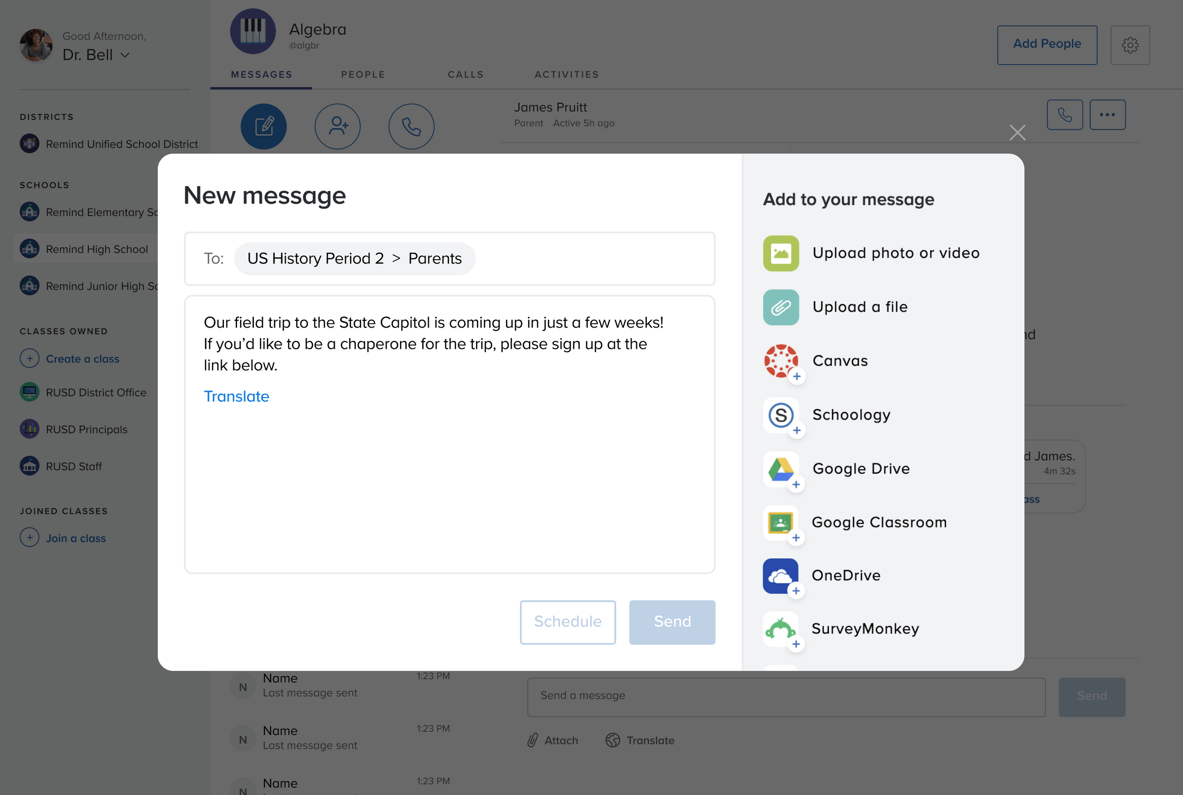This screenshot has height=795, width=1183.
Task: Add an attachment from Google Drive
Action: click(x=780, y=469)
